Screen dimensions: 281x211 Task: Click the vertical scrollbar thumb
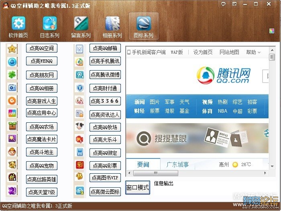coord(272,57)
